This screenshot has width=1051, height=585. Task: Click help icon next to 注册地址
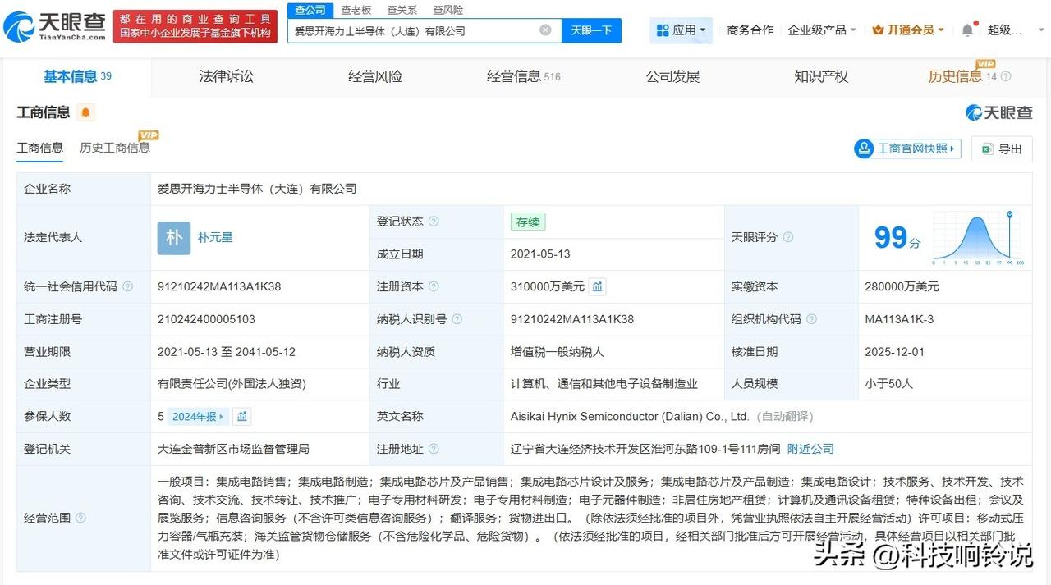(434, 449)
